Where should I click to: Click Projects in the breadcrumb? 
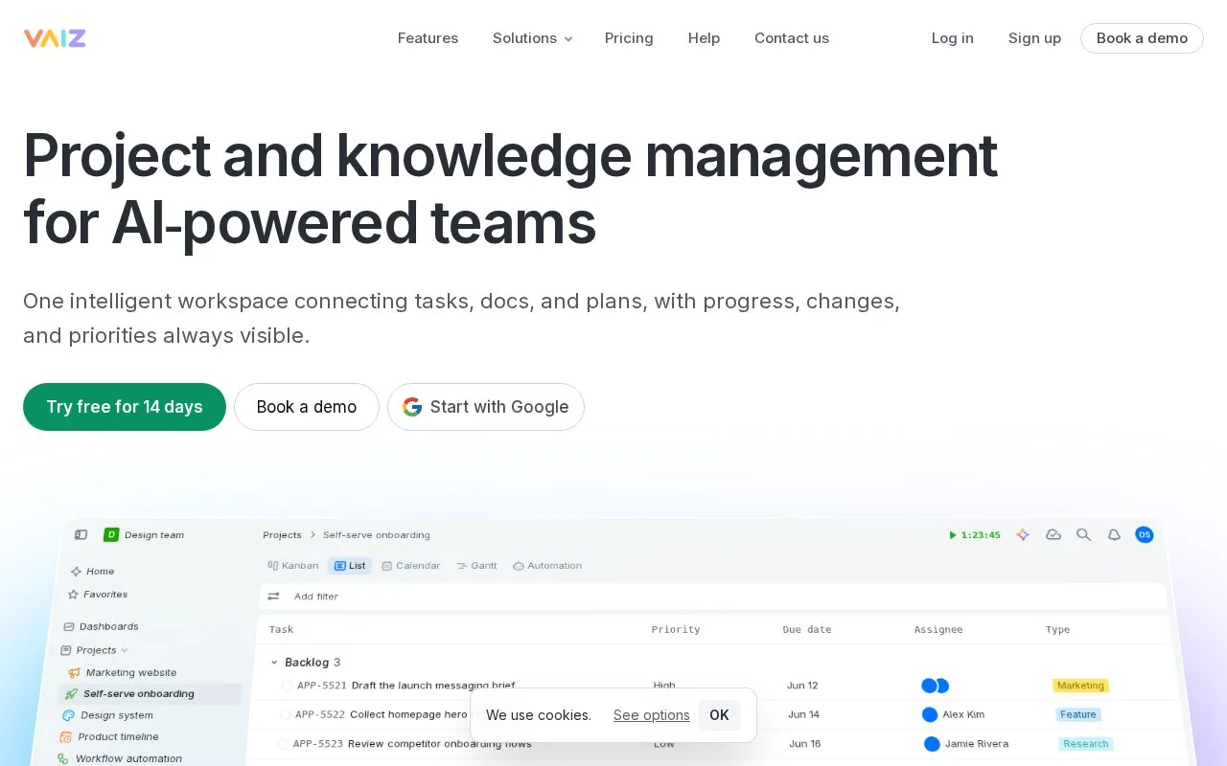tap(282, 535)
